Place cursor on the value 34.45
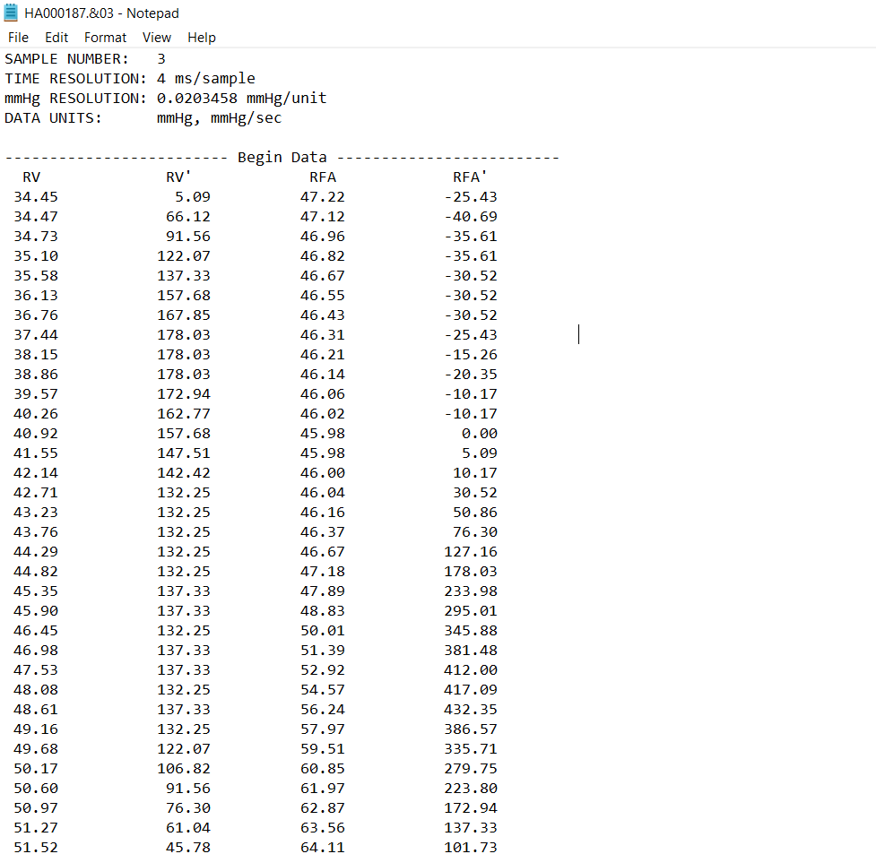This screenshot has height=854, width=876. coord(36,196)
